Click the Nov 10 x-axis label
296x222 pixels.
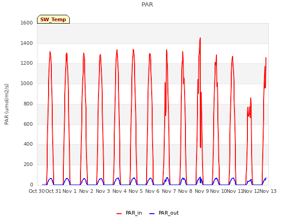point(218,191)
